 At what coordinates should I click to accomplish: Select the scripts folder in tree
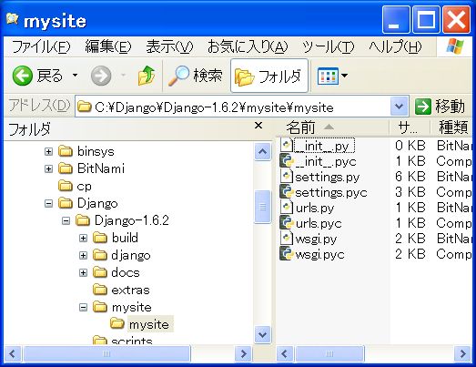coord(123,341)
